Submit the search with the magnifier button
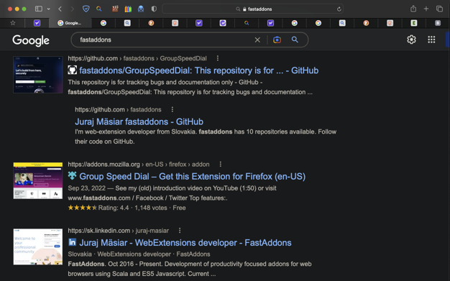The image size is (450, 281). click(295, 40)
